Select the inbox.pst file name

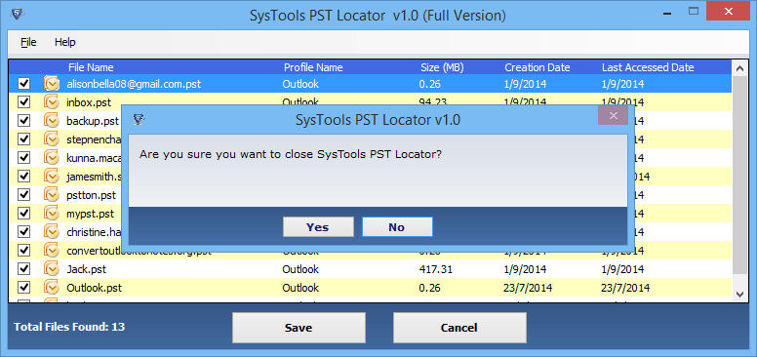click(89, 102)
